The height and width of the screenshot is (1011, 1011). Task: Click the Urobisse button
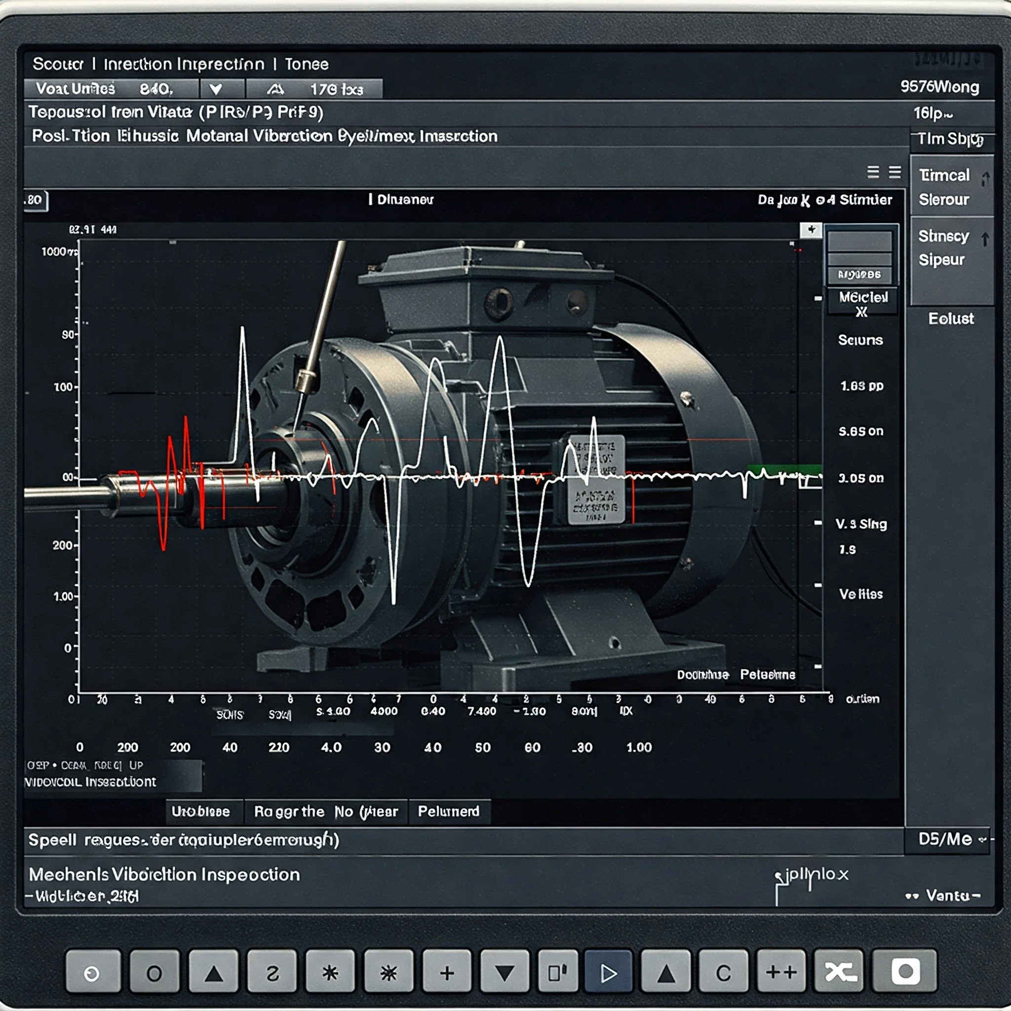[200, 811]
